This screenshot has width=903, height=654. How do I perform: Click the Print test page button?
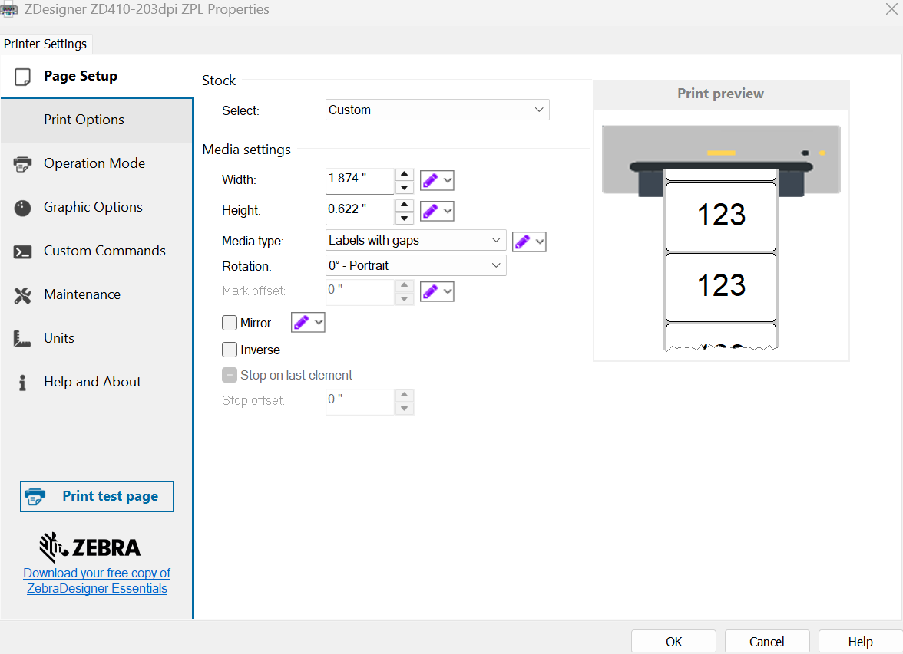(x=97, y=496)
